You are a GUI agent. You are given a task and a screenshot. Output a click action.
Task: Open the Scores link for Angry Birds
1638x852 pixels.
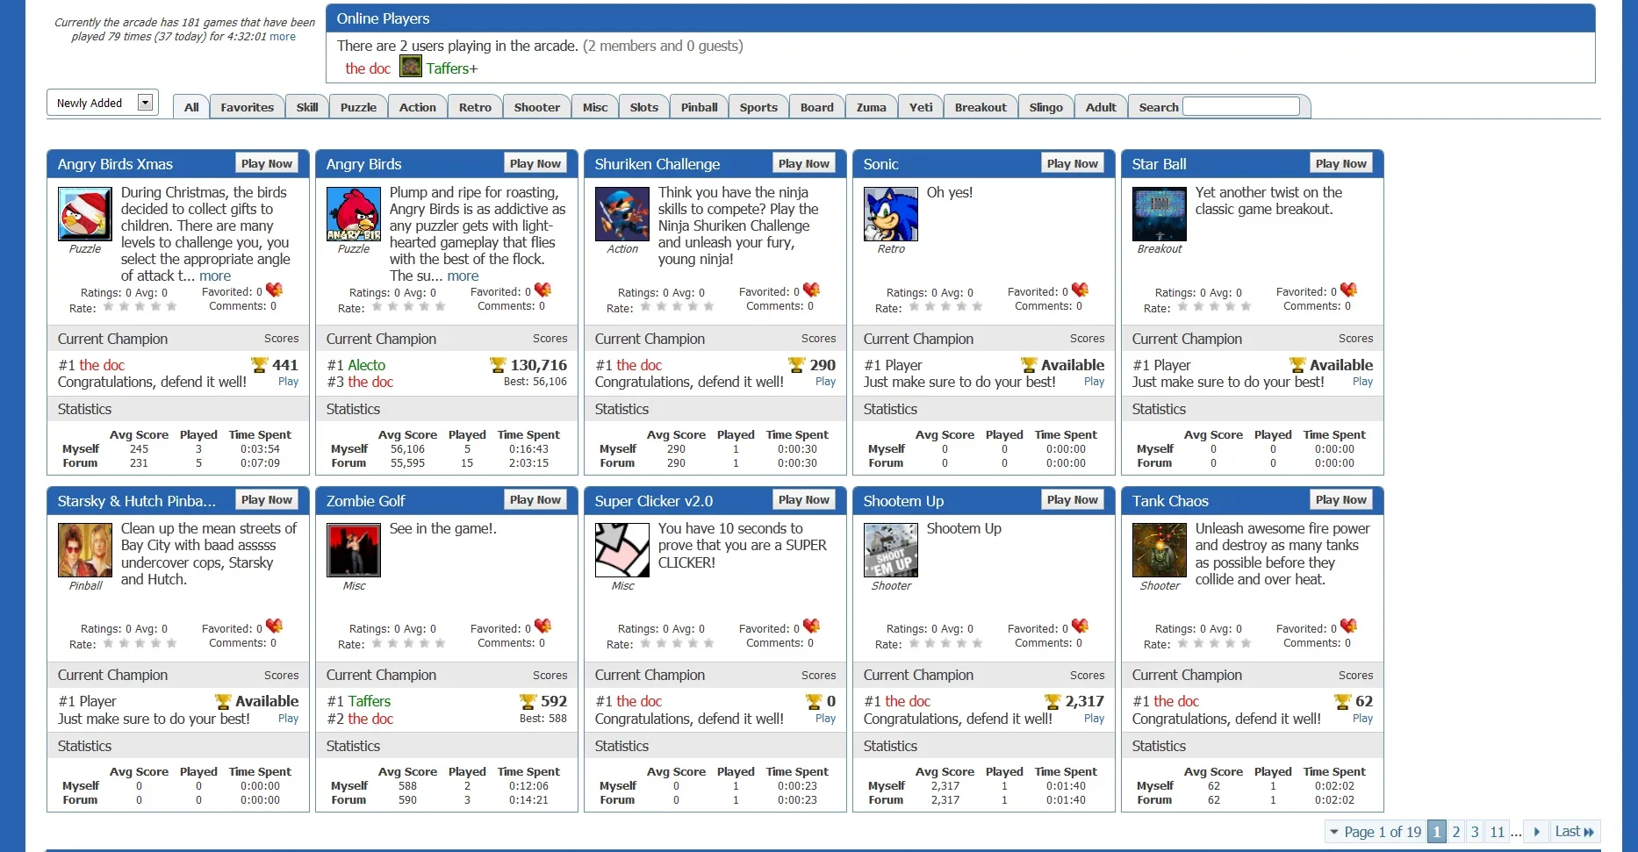click(x=550, y=339)
